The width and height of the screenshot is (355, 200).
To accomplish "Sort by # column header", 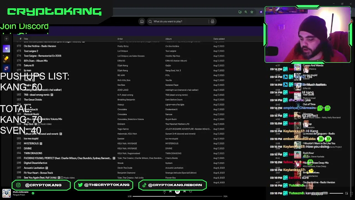I will [21, 39].
